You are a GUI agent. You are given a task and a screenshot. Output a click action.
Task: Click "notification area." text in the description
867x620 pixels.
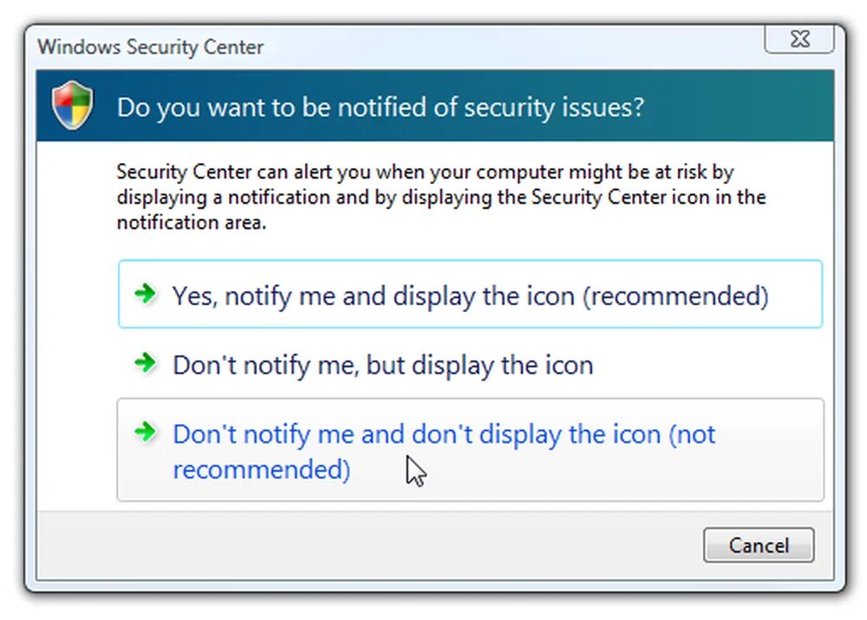click(x=192, y=222)
